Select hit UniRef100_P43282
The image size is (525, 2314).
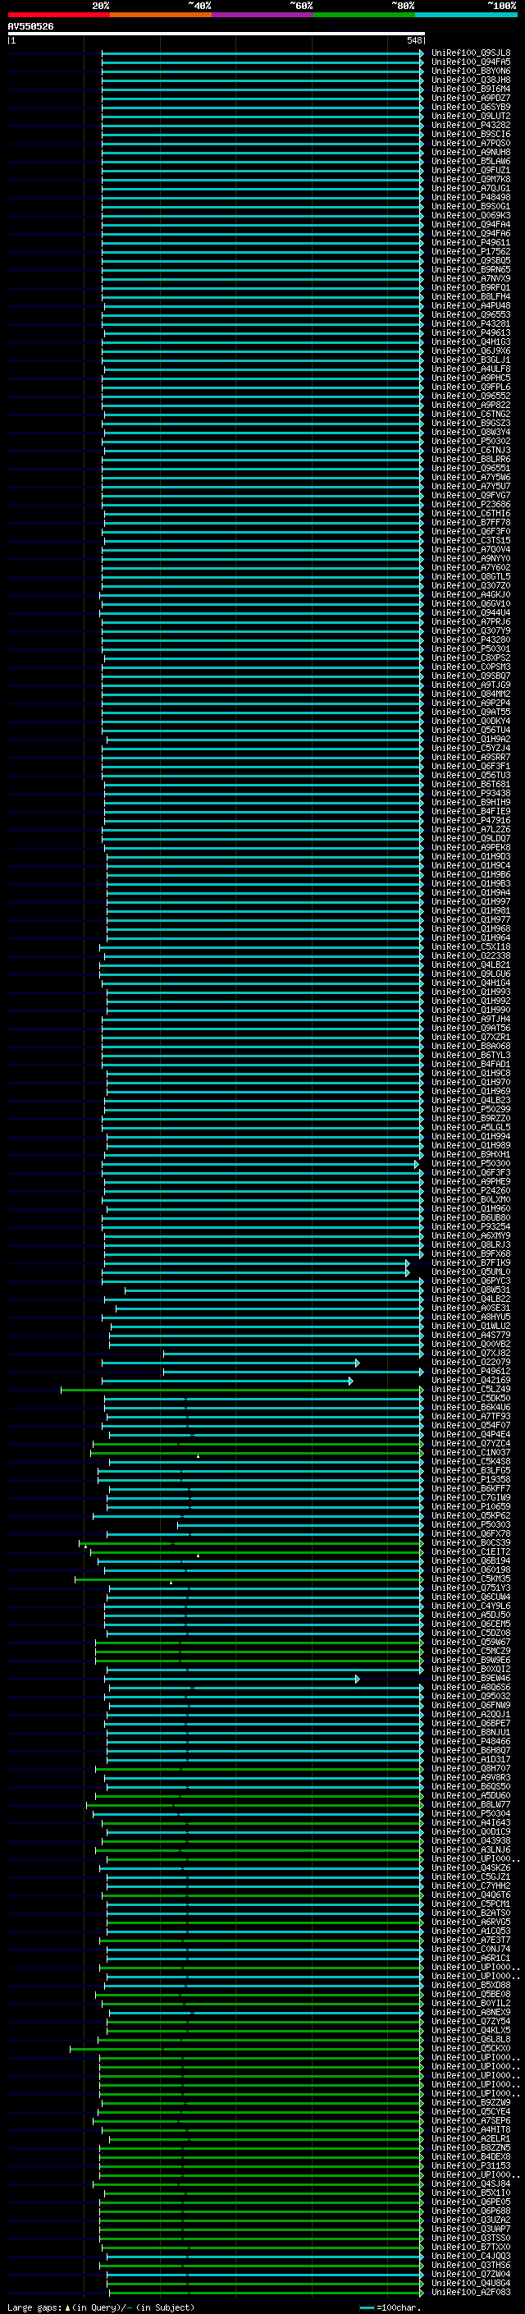tap(471, 125)
